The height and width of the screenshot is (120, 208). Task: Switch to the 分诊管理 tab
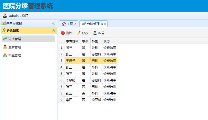93,24
